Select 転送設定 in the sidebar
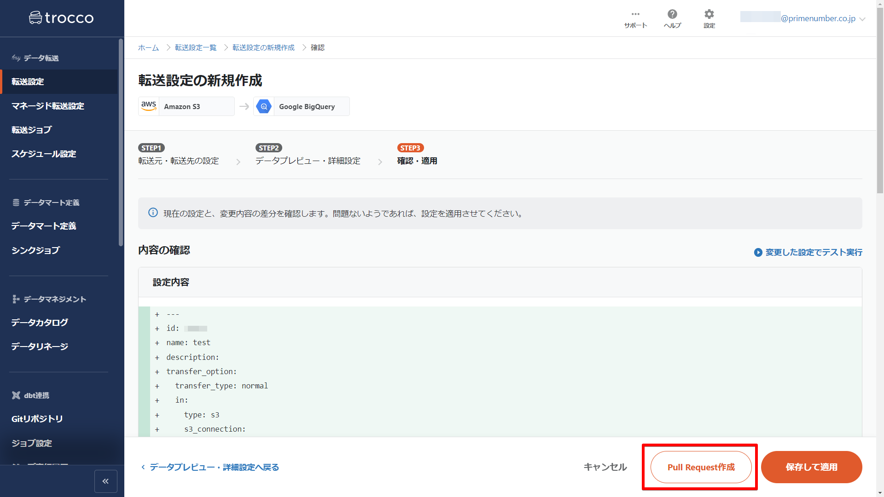 coord(59,81)
